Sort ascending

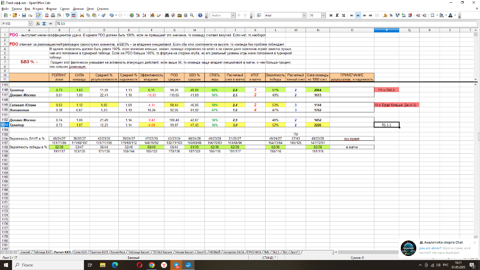tap(138, 15)
